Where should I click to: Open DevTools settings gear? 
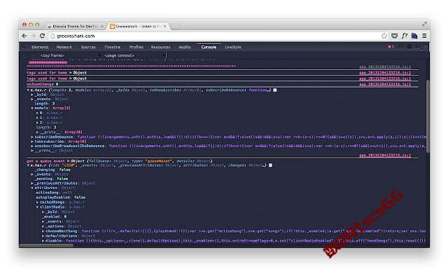409,47
